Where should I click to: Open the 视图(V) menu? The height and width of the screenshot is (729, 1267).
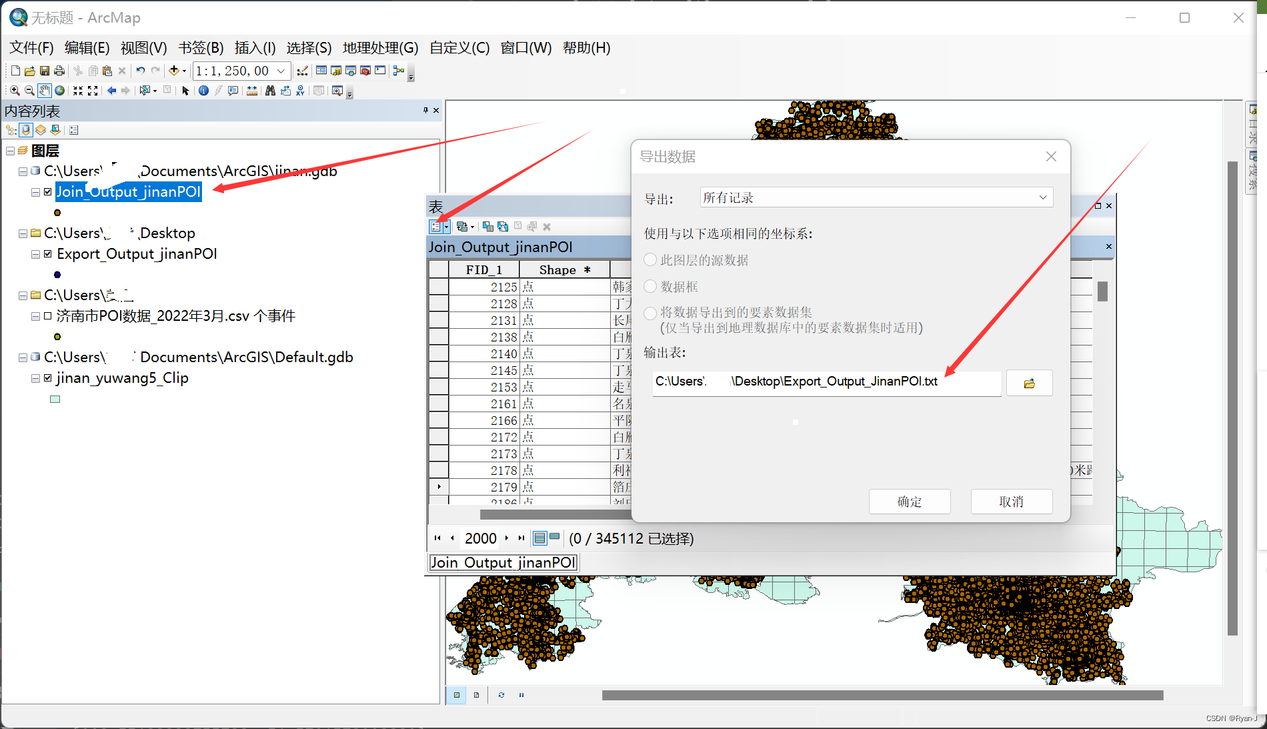pyautogui.click(x=143, y=48)
